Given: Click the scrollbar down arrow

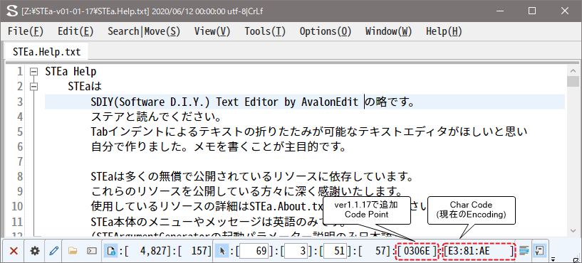Looking at the screenshot, I should [x=573, y=231].
